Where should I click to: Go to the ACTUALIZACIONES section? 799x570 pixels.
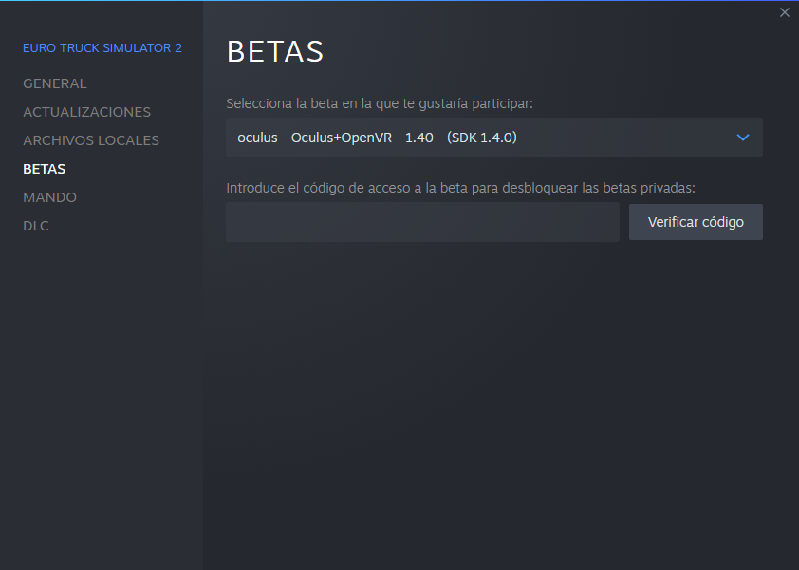(x=86, y=112)
